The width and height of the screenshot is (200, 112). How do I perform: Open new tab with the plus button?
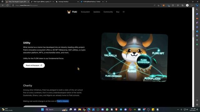tap(106, 2)
